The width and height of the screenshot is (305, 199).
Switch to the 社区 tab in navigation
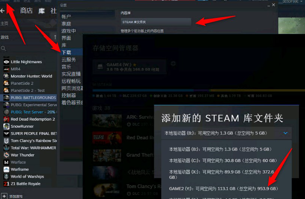pos(54,11)
